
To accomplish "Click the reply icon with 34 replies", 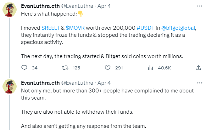I will point(24,68).
